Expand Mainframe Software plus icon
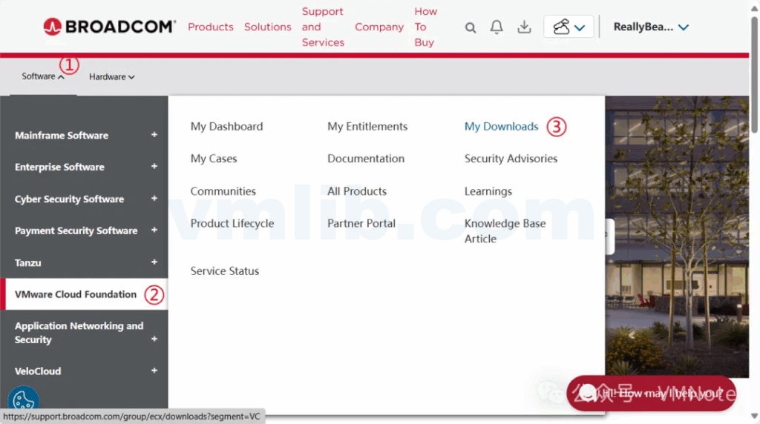 click(x=154, y=135)
